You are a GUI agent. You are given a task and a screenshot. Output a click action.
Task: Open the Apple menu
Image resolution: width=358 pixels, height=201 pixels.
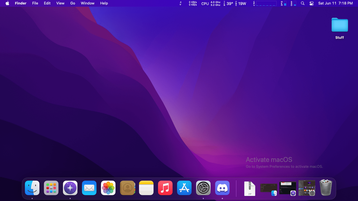(7, 3)
